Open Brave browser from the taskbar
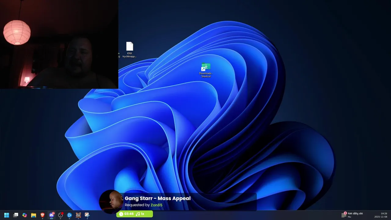391x220 pixels. [x=42, y=215]
